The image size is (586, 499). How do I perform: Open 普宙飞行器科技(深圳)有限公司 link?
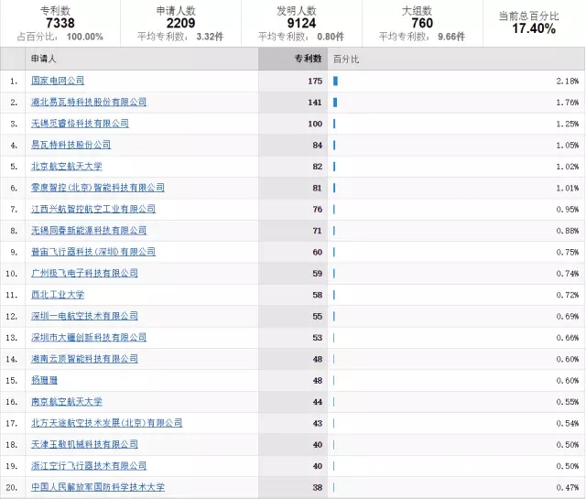(x=93, y=252)
